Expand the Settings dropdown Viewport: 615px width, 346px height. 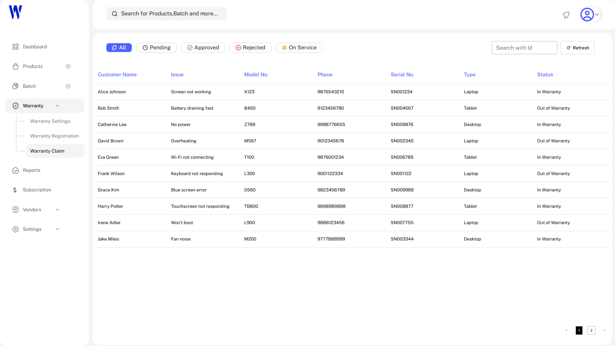[57, 229]
